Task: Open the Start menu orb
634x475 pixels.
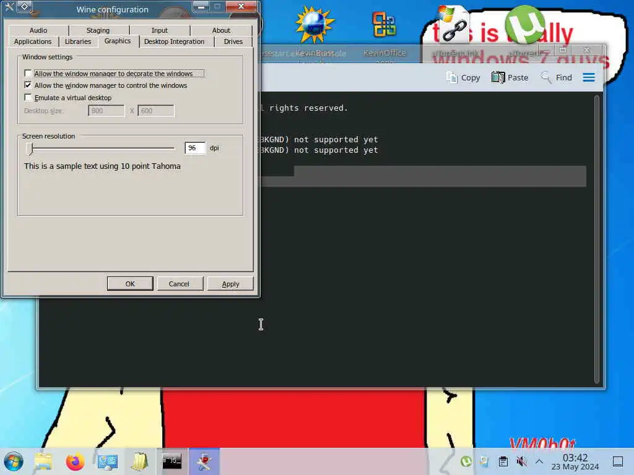Action: tap(14, 461)
